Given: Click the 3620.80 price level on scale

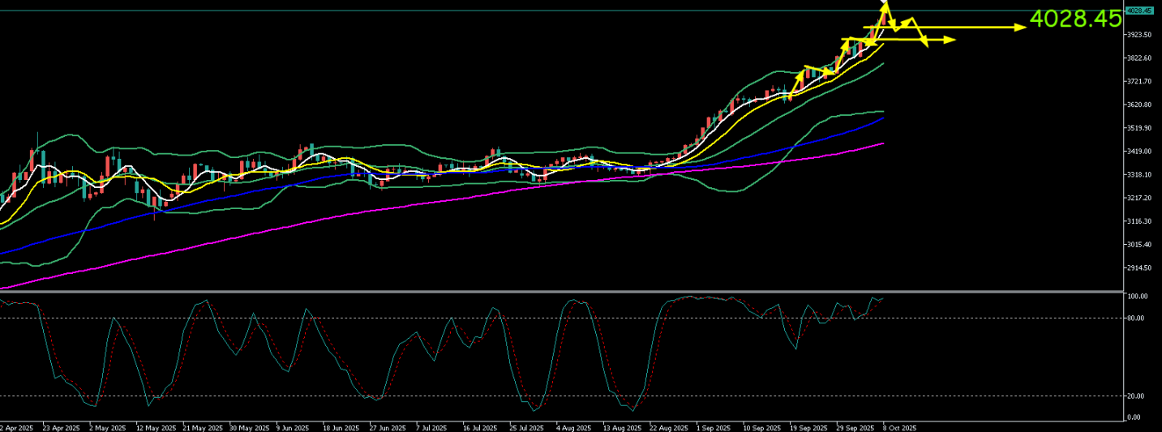Looking at the screenshot, I should (1139, 105).
